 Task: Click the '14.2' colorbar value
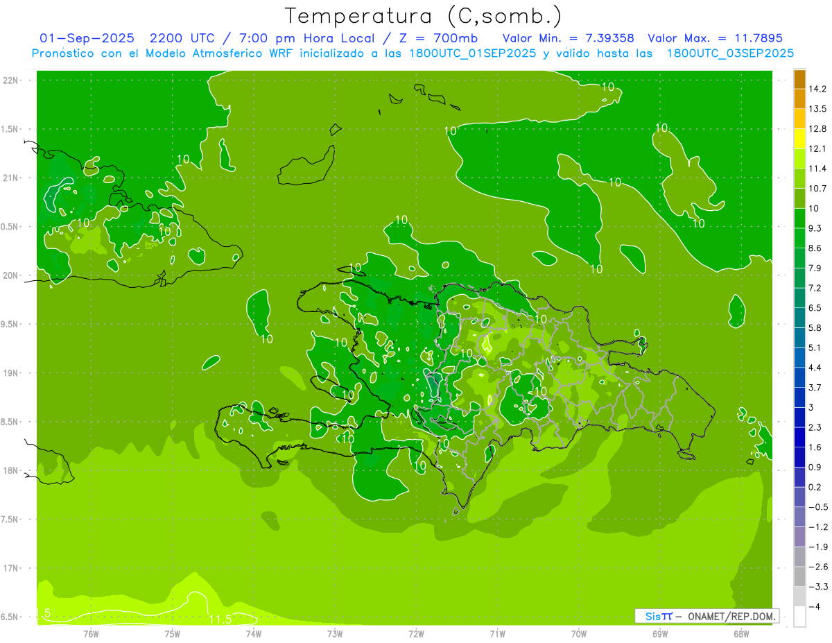tap(818, 89)
